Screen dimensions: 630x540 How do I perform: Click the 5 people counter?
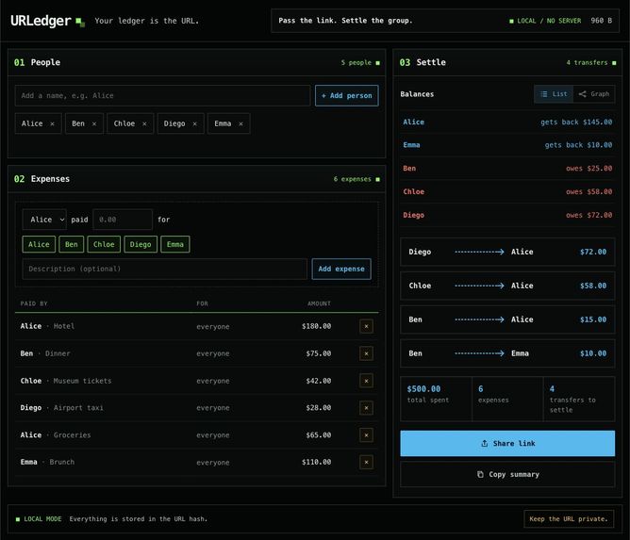[360, 62]
